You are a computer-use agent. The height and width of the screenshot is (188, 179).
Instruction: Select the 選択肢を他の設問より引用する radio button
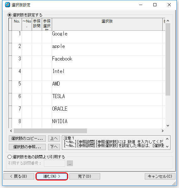(x=9, y=157)
